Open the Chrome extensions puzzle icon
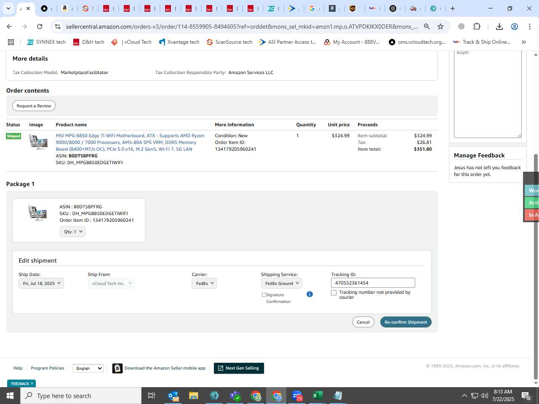This screenshot has height=404, width=539. [x=477, y=27]
